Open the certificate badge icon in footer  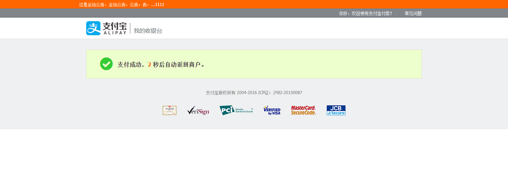(170, 110)
